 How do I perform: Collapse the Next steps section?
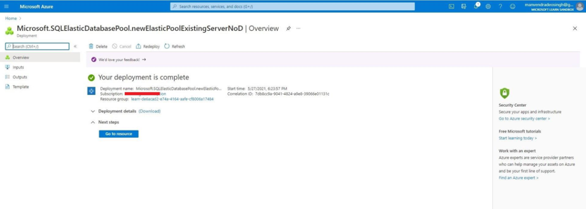point(93,122)
